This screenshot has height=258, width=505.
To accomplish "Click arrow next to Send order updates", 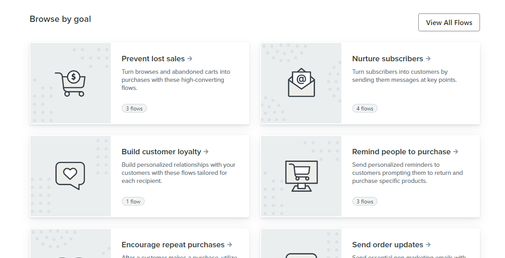I will point(428,245).
